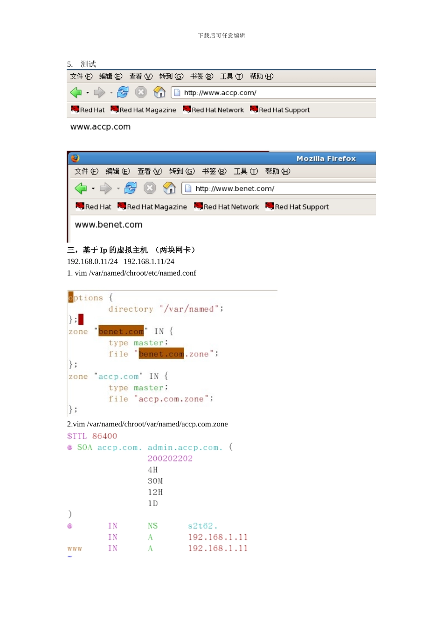Open Back history dropdown in accp.com browser
This screenshot has width=443, height=627.
[x=88, y=93]
